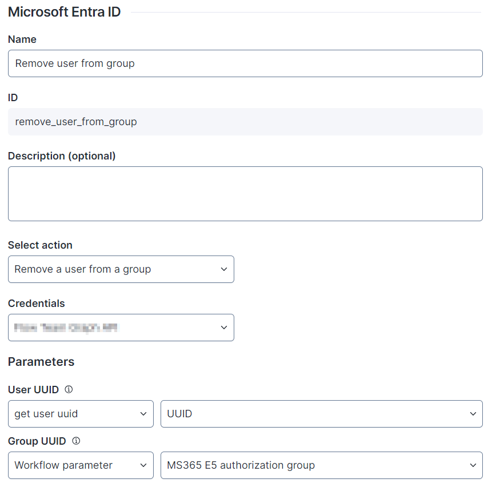Image resolution: width=496 pixels, height=503 pixels.
Task: Focus the Name field 'Remove user from group'
Action: pyautogui.click(x=245, y=63)
